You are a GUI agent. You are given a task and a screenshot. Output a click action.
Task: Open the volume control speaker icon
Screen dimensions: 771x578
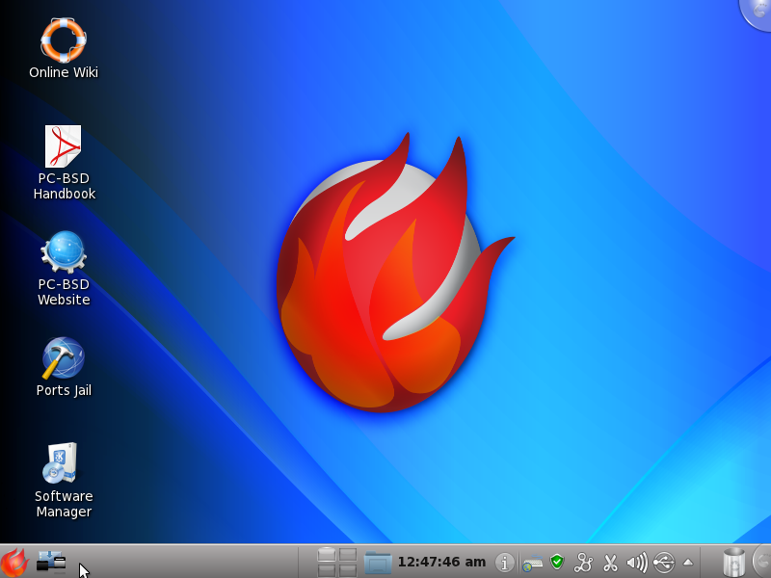pos(636,563)
